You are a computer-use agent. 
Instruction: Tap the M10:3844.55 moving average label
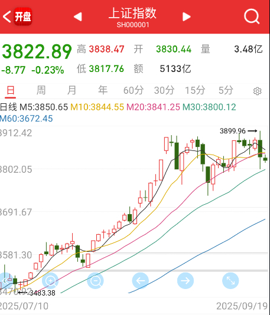pyautogui.click(x=97, y=107)
